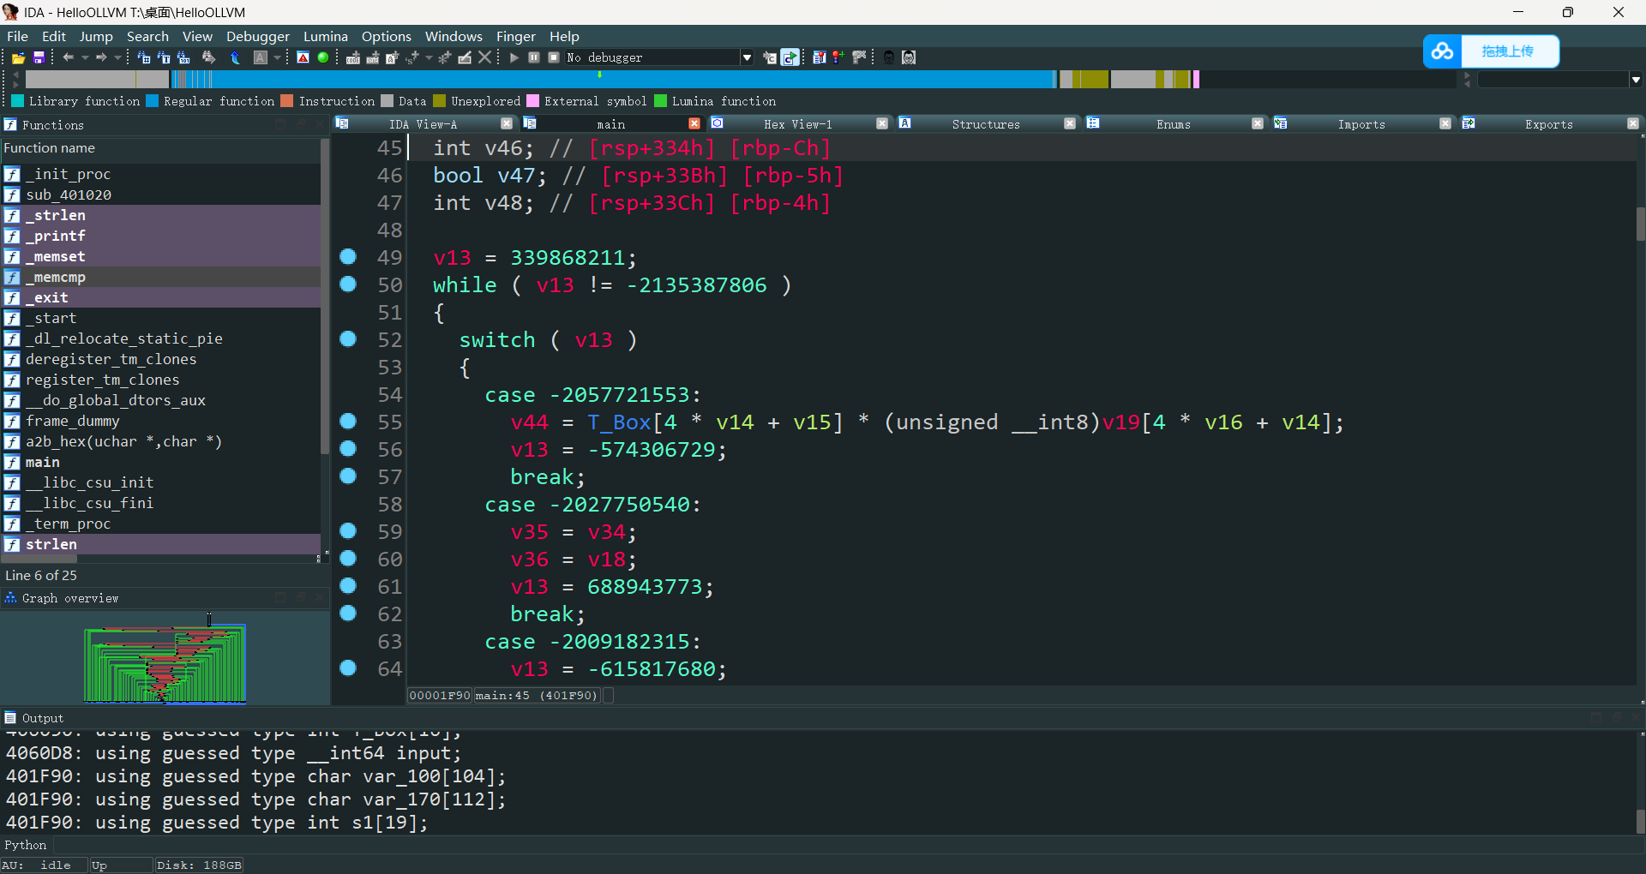Click the pencil edit toolbar icon
Viewport: 1646px width, 874px height.
465,57
